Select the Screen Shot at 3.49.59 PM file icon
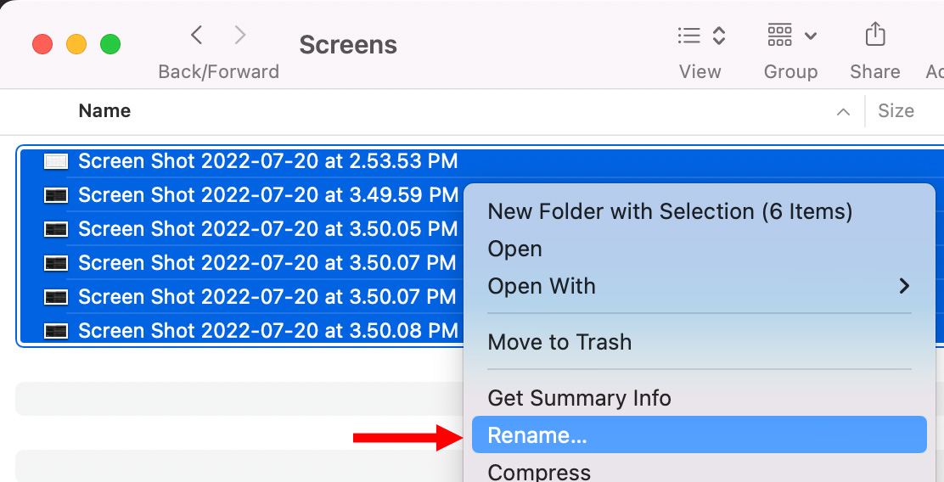This screenshot has height=482, width=944. click(56, 195)
